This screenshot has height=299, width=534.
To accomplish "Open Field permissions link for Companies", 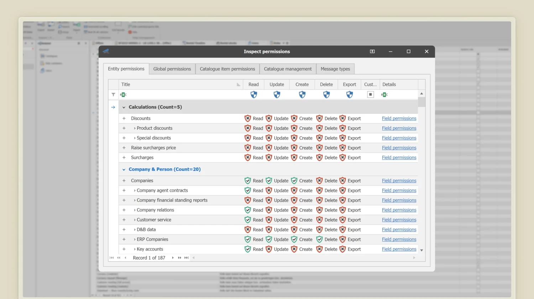I will [399, 181].
